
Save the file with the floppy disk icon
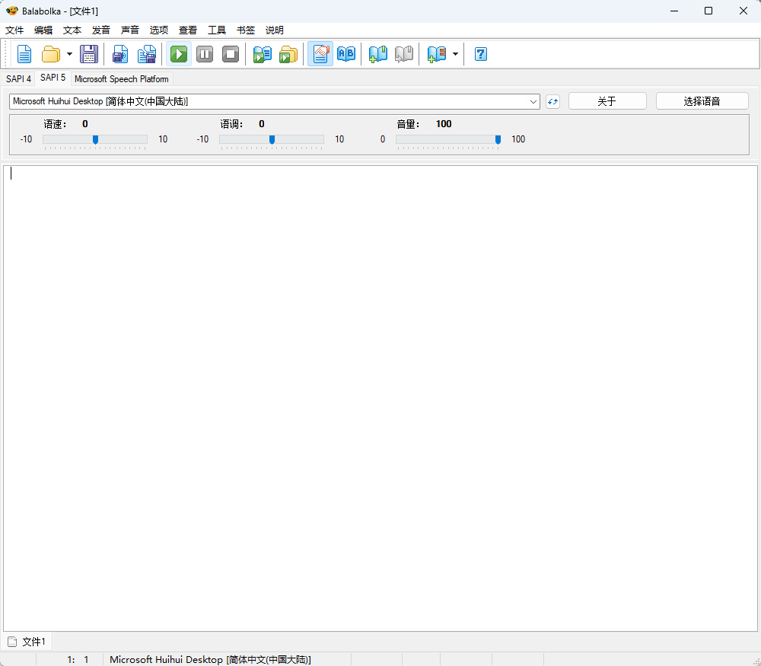(x=89, y=54)
